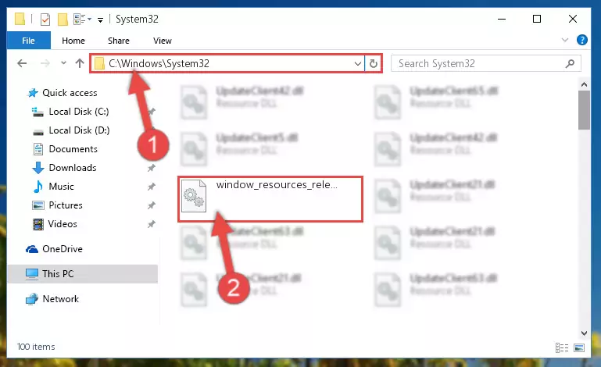Select Network in navigation pane
The image size is (601, 367).
click(x=60, y=299)
